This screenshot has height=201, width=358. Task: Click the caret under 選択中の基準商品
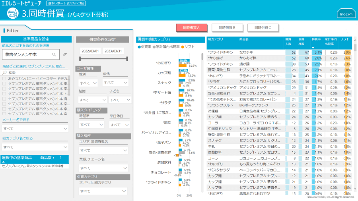point(3,162)
